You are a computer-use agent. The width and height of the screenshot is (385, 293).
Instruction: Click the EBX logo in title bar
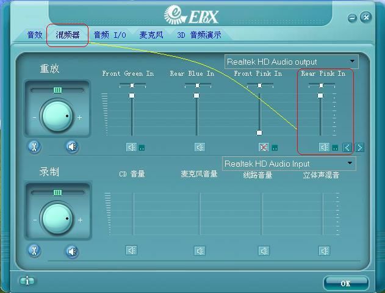tap(191, 15)
